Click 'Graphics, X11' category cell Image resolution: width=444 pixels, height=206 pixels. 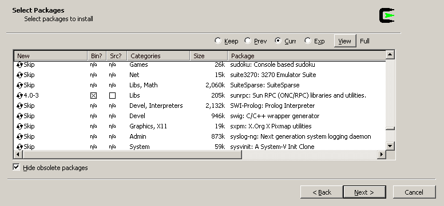pyautogui.click(x=148, y=126)
